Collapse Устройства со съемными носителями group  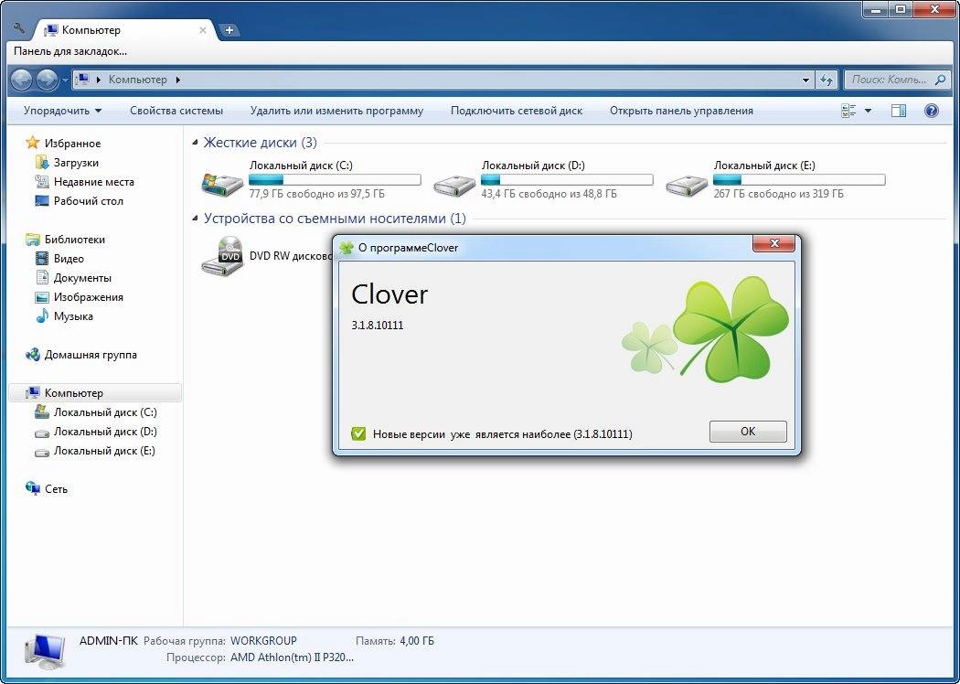point(195,219)
